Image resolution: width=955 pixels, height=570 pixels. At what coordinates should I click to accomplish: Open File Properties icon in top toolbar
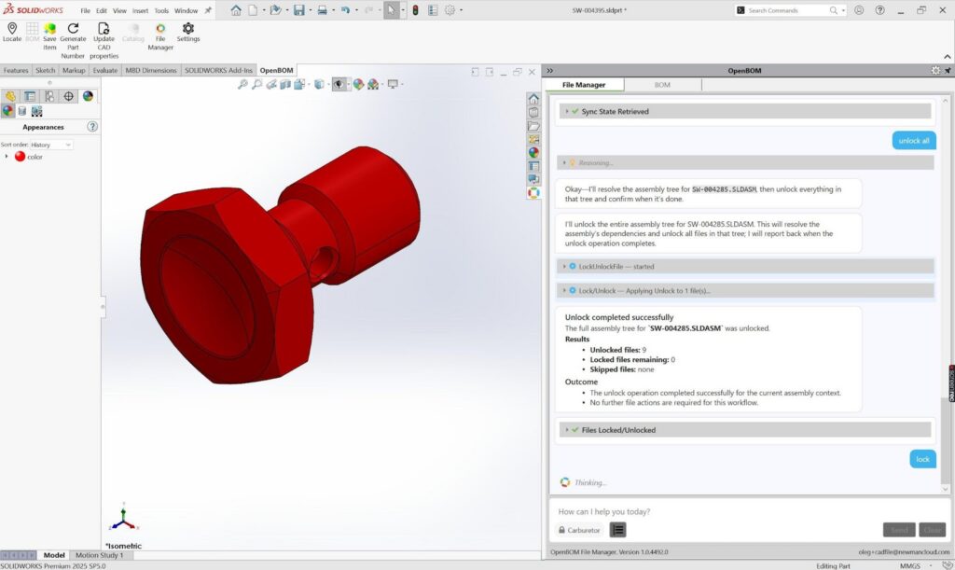pyautogui.click(x=433, y=10)
